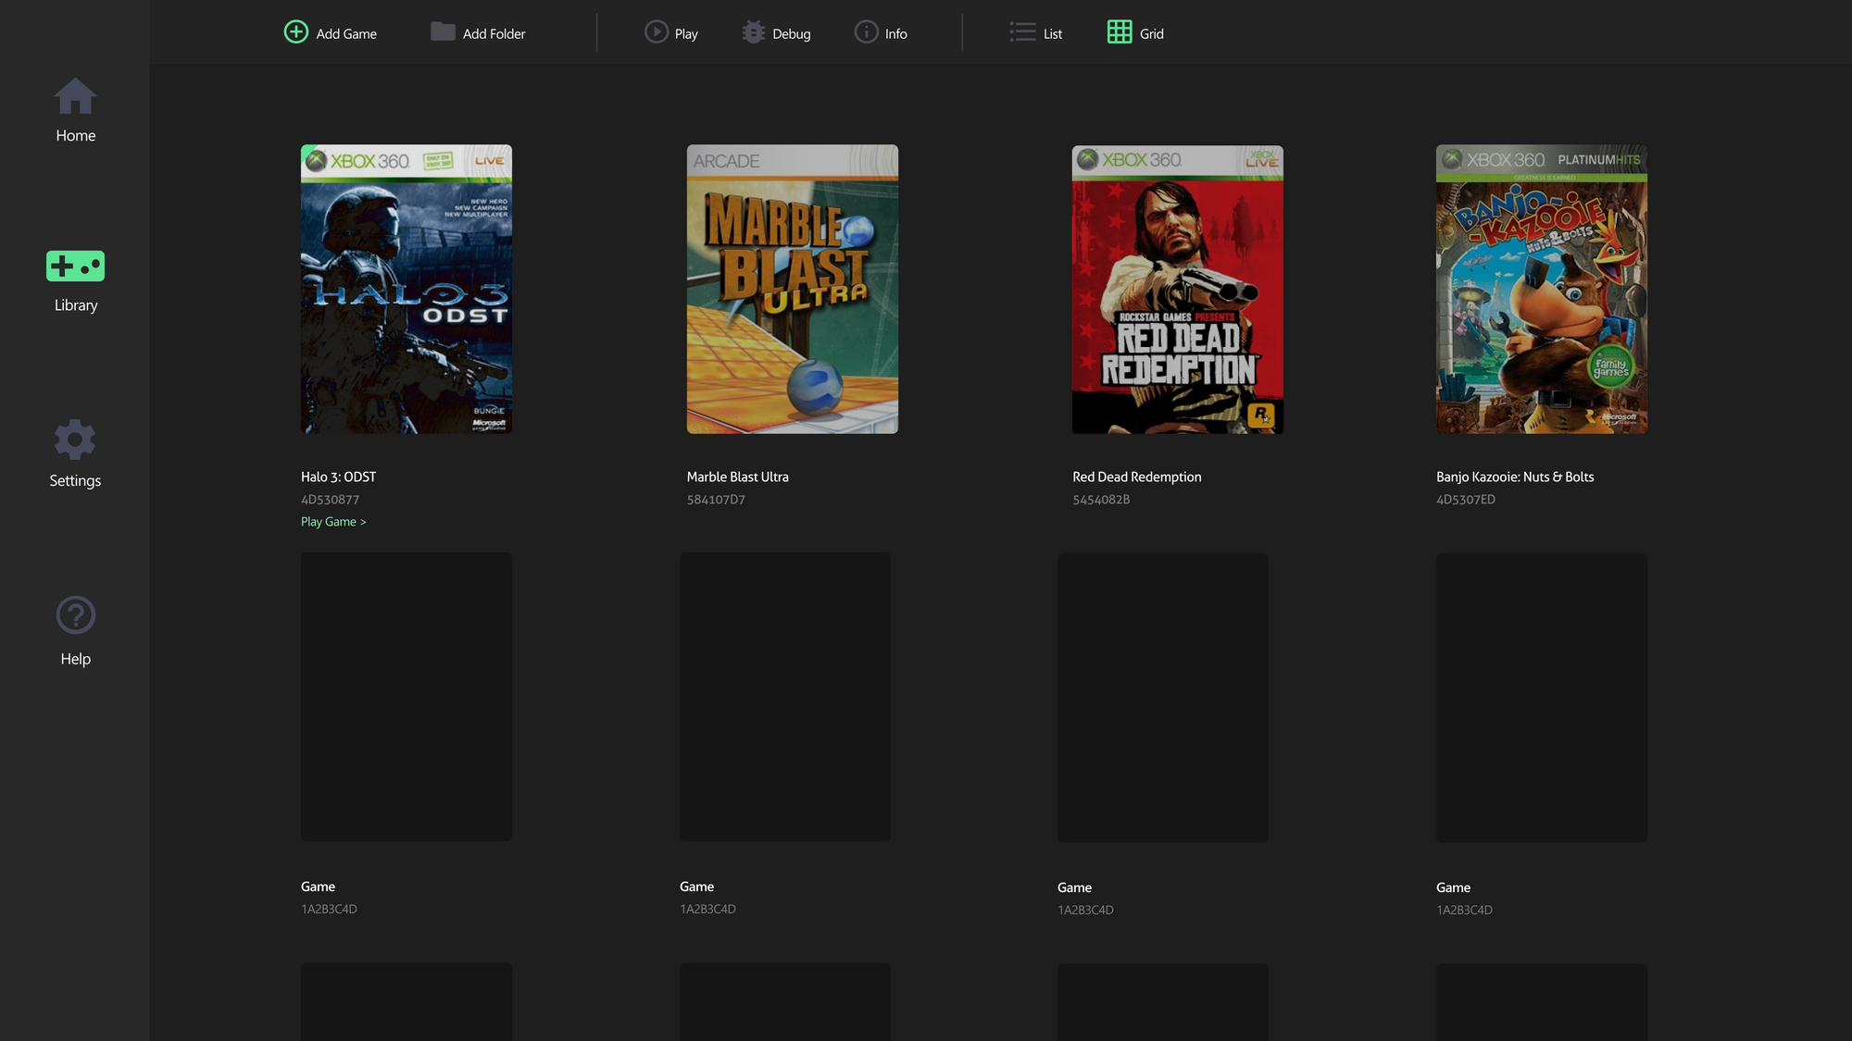Click the Settings sidebar label
This screenshot has width=1852, height=1041.
[75, 481]
